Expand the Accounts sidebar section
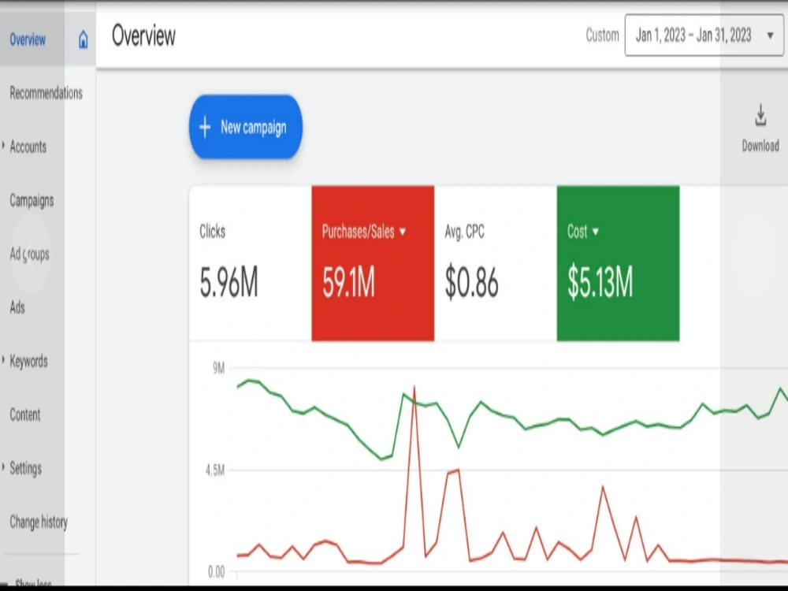The width and height of the screenshot is (788, 591). [3, 147]
